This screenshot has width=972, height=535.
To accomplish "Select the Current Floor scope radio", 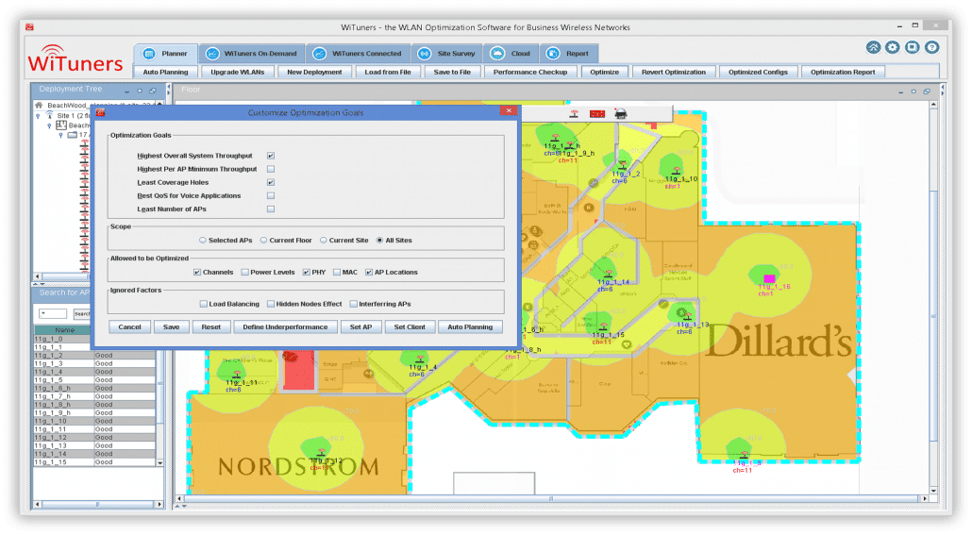I will [263, 240].
